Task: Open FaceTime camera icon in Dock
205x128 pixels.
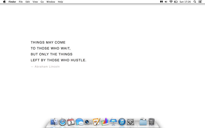Action: (x=88, y=122)
